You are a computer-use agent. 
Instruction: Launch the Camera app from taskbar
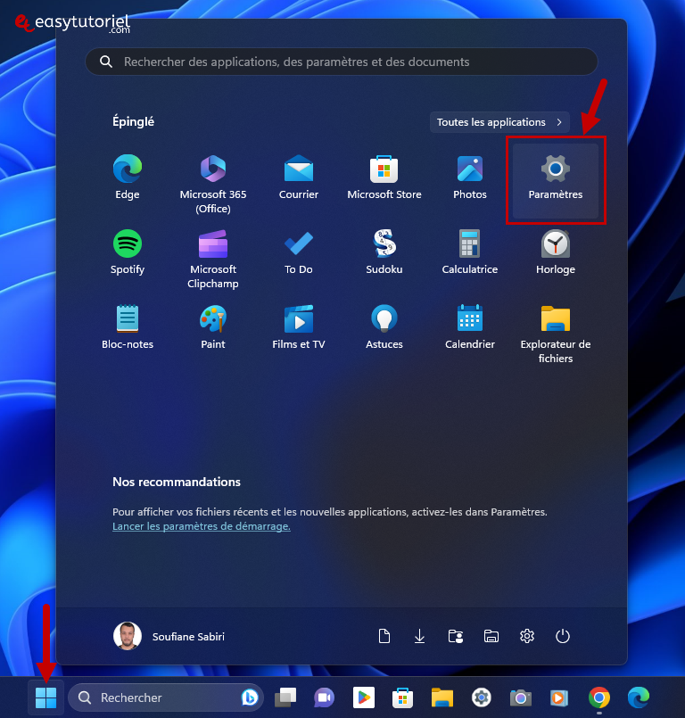(521, 697)
